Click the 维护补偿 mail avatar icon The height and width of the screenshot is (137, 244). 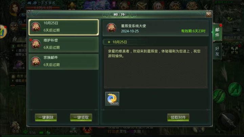pos(36,44)
